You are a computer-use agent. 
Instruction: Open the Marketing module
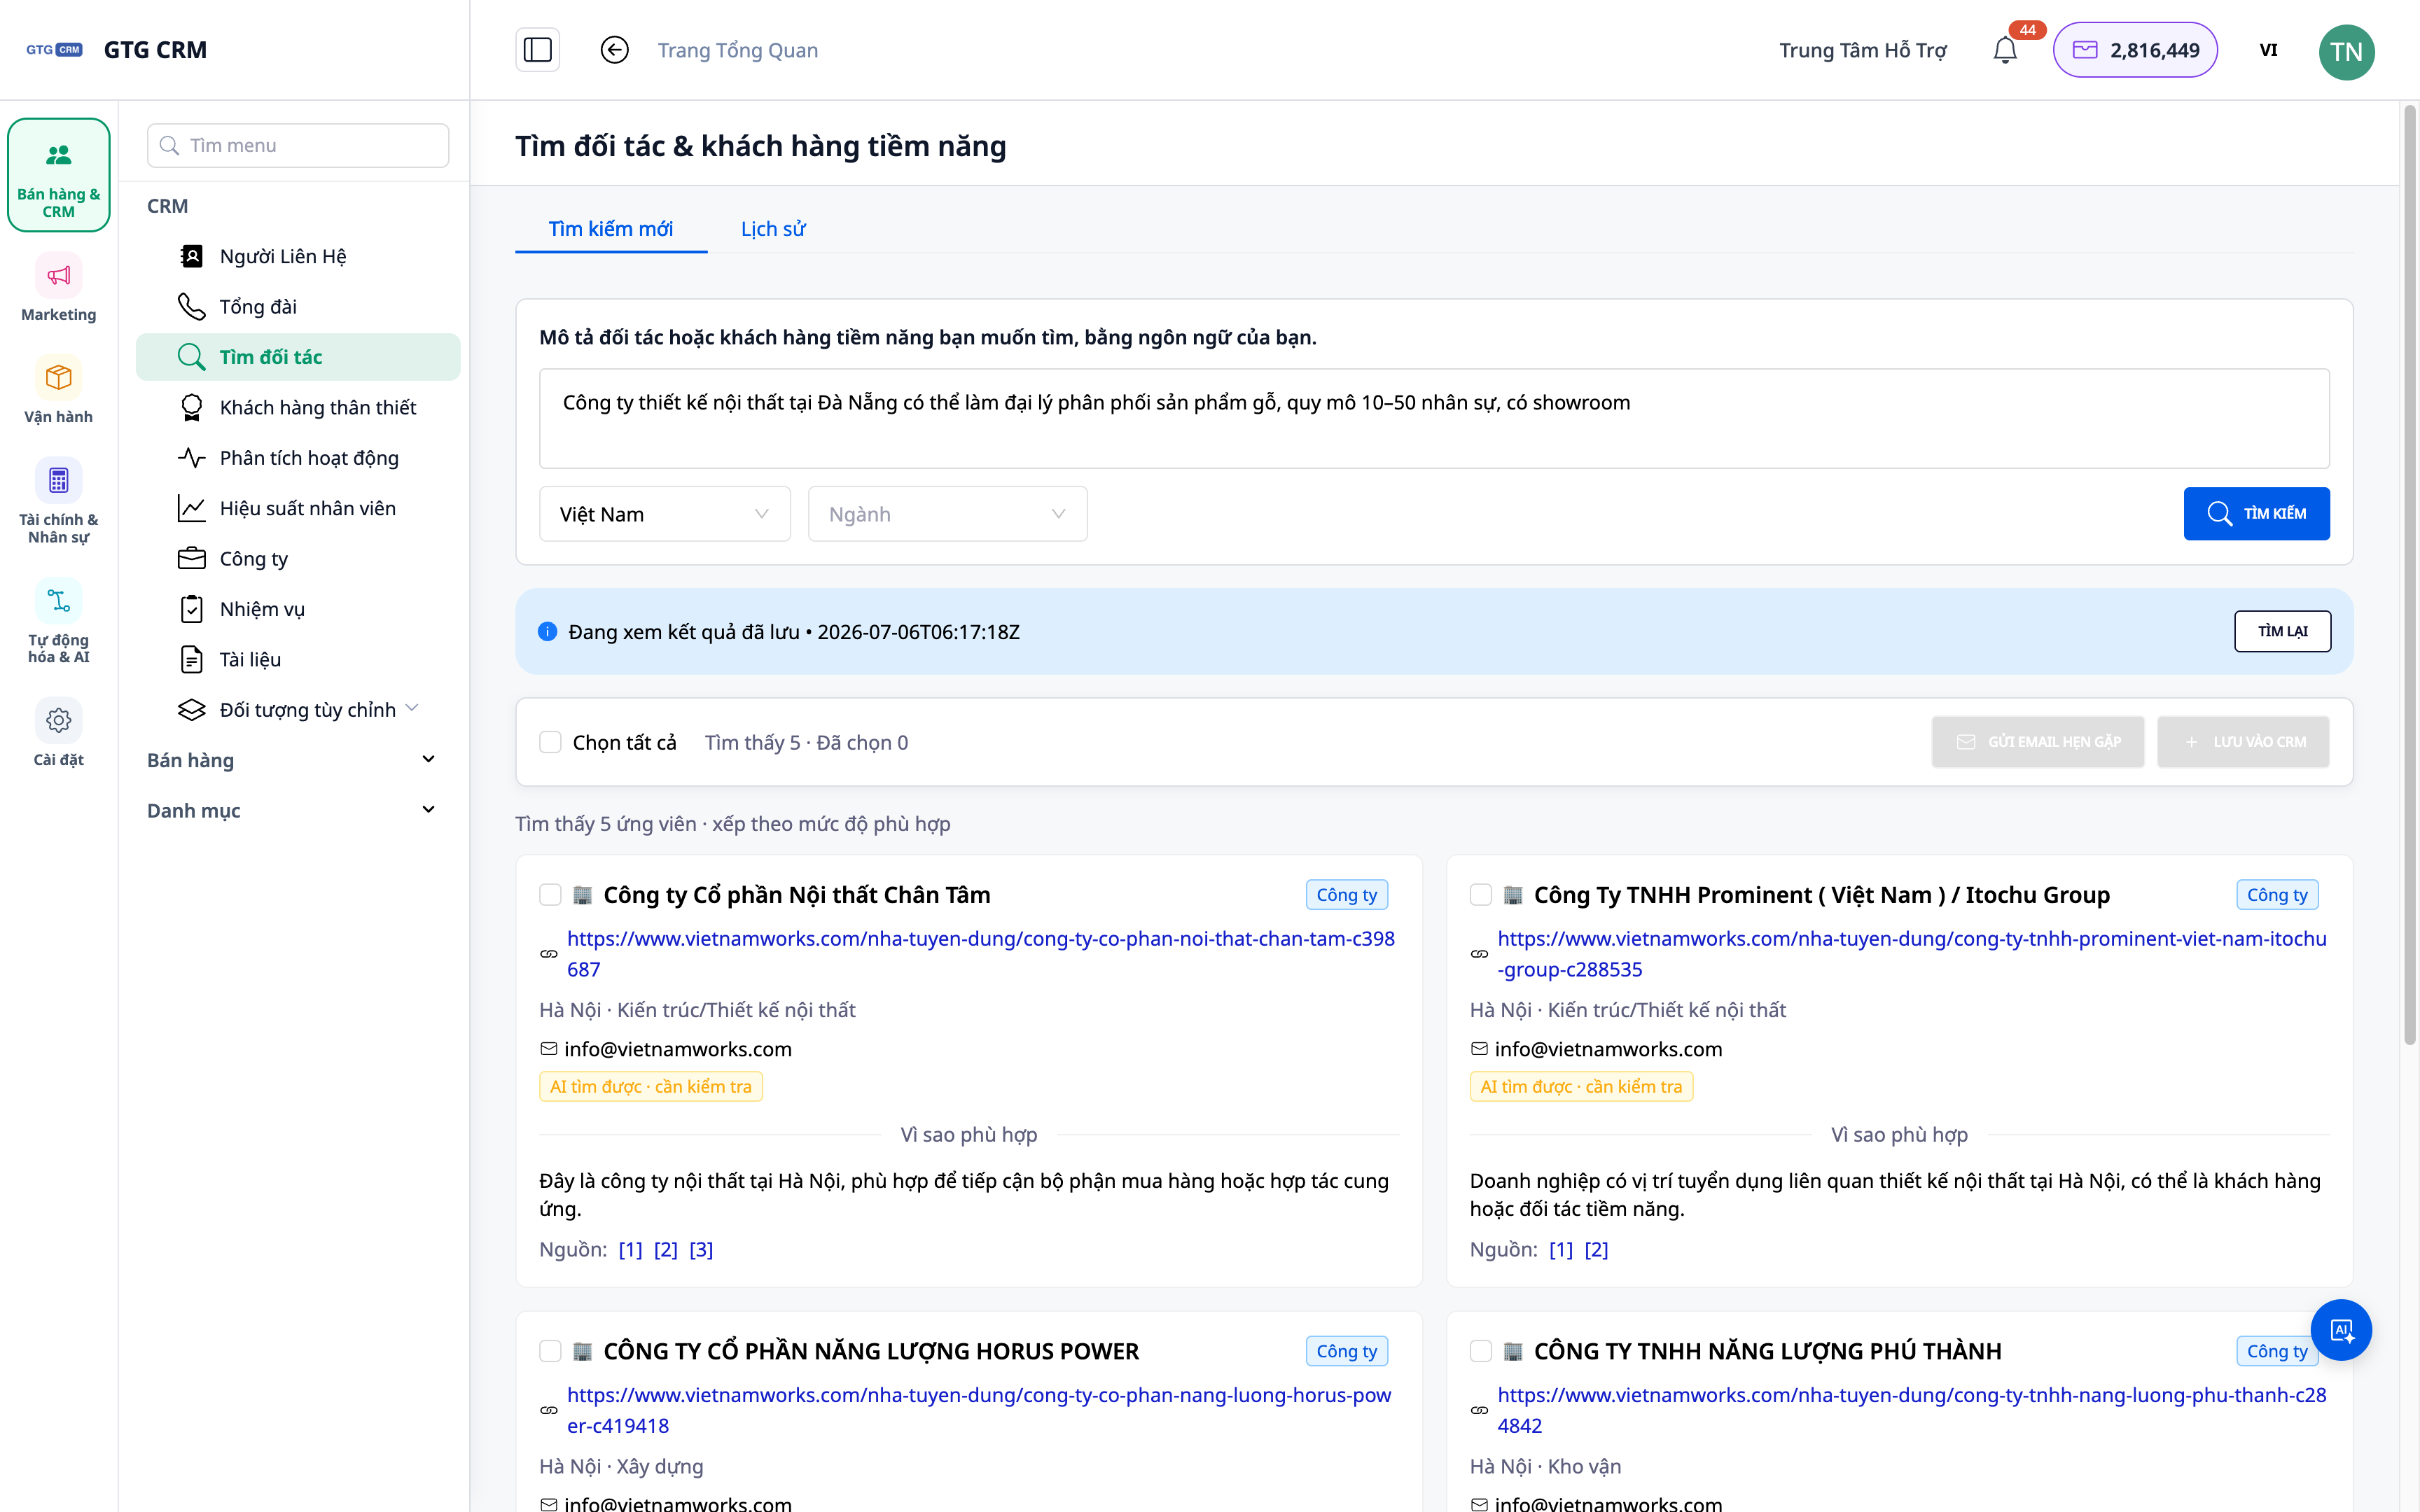(x=59, y=288)
